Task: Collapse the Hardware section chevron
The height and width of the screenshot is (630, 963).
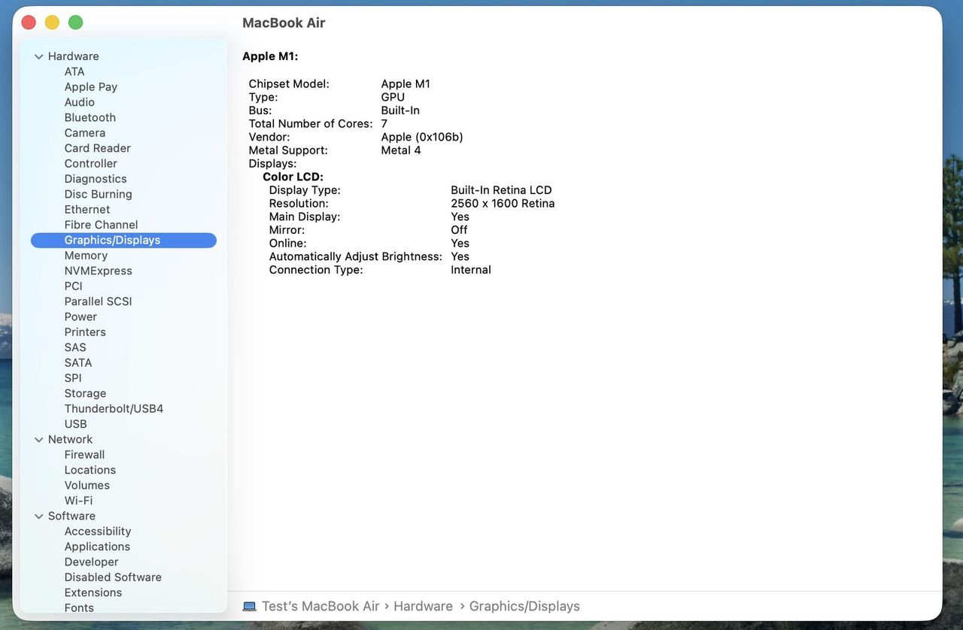Action: tap(39, 56)
